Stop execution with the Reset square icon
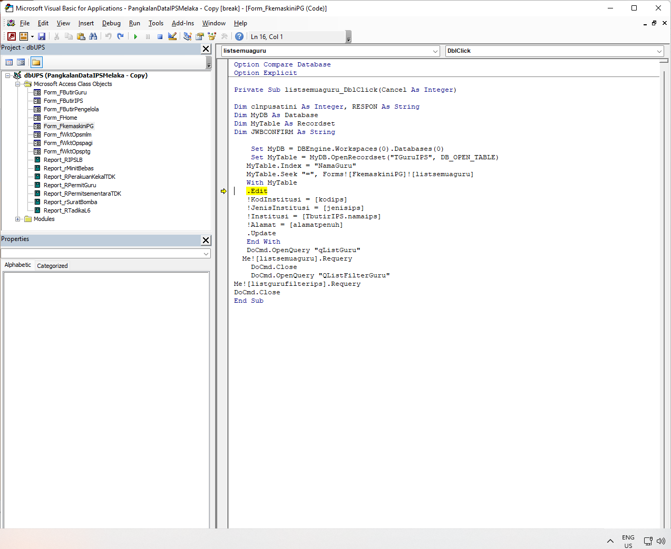This screenshot has width=671, height=549. (x=160, y=36)
